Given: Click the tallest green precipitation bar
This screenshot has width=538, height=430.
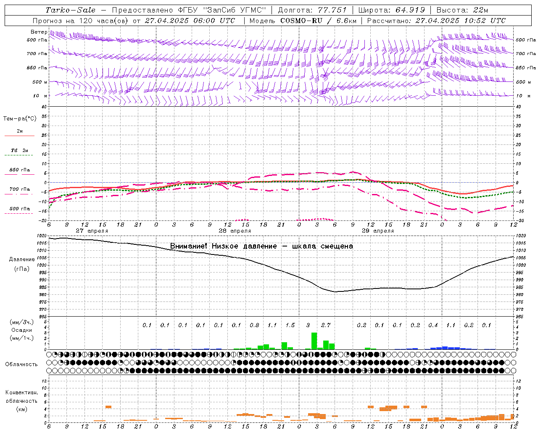Looking at the screenshot, I should point(314,341).
